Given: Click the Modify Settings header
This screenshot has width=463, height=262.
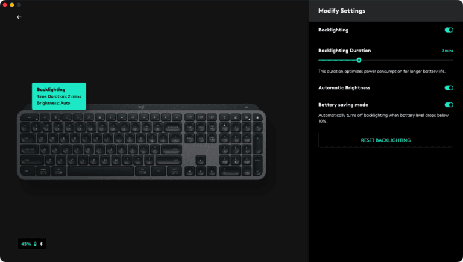Looking at the screenshot, I should 342,11.
